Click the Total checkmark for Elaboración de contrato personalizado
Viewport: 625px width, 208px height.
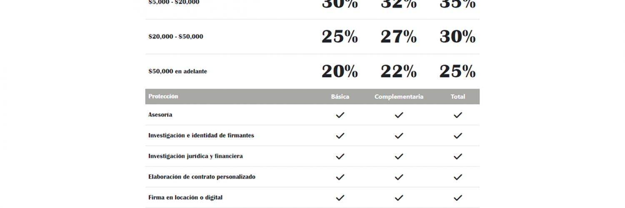click(x=458, y=177)
